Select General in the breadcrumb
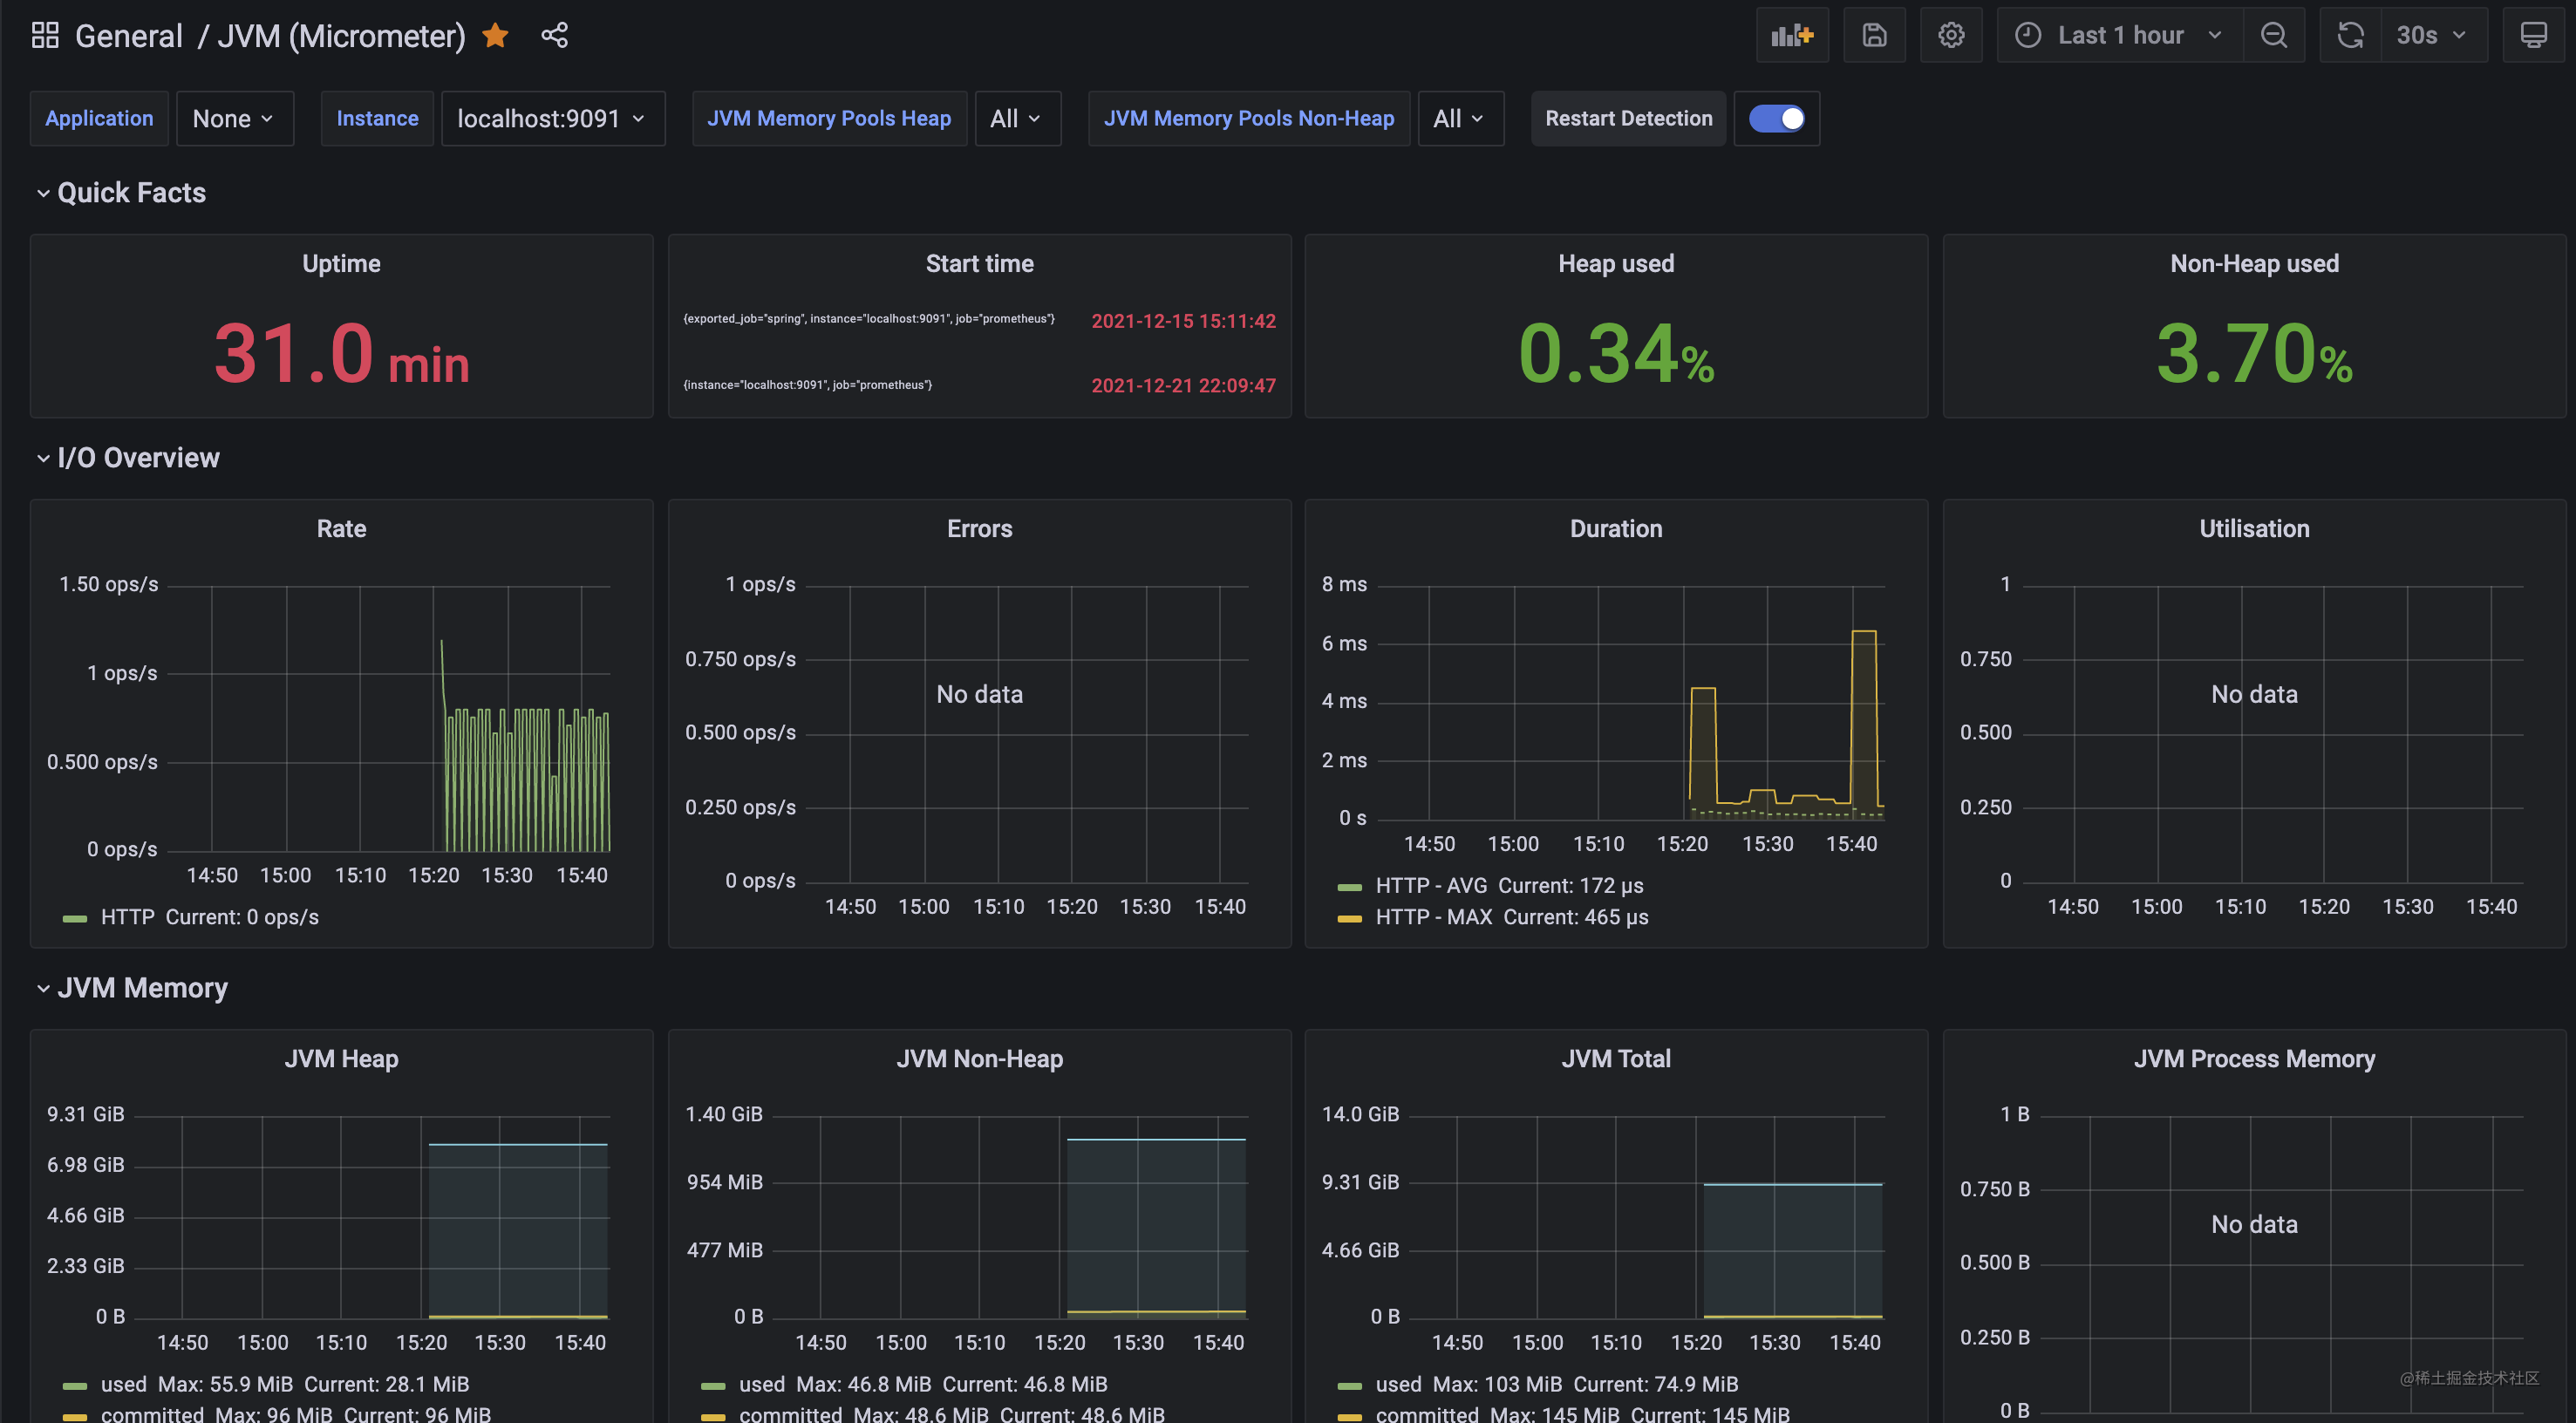2576x1423 pixels. (129, 35)
